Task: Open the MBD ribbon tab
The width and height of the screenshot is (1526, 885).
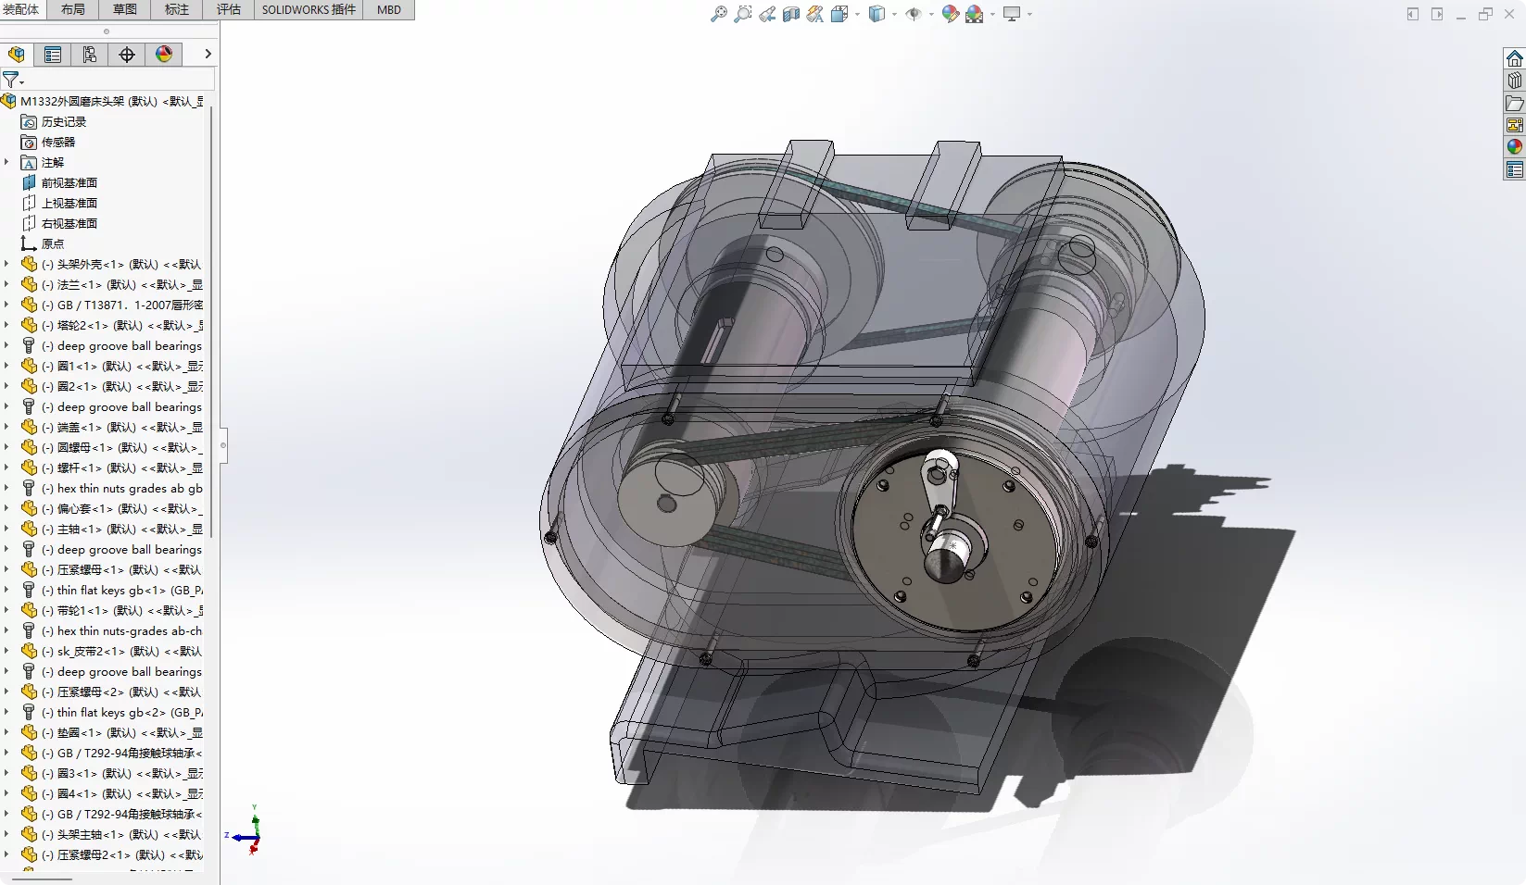Action: 389,9
